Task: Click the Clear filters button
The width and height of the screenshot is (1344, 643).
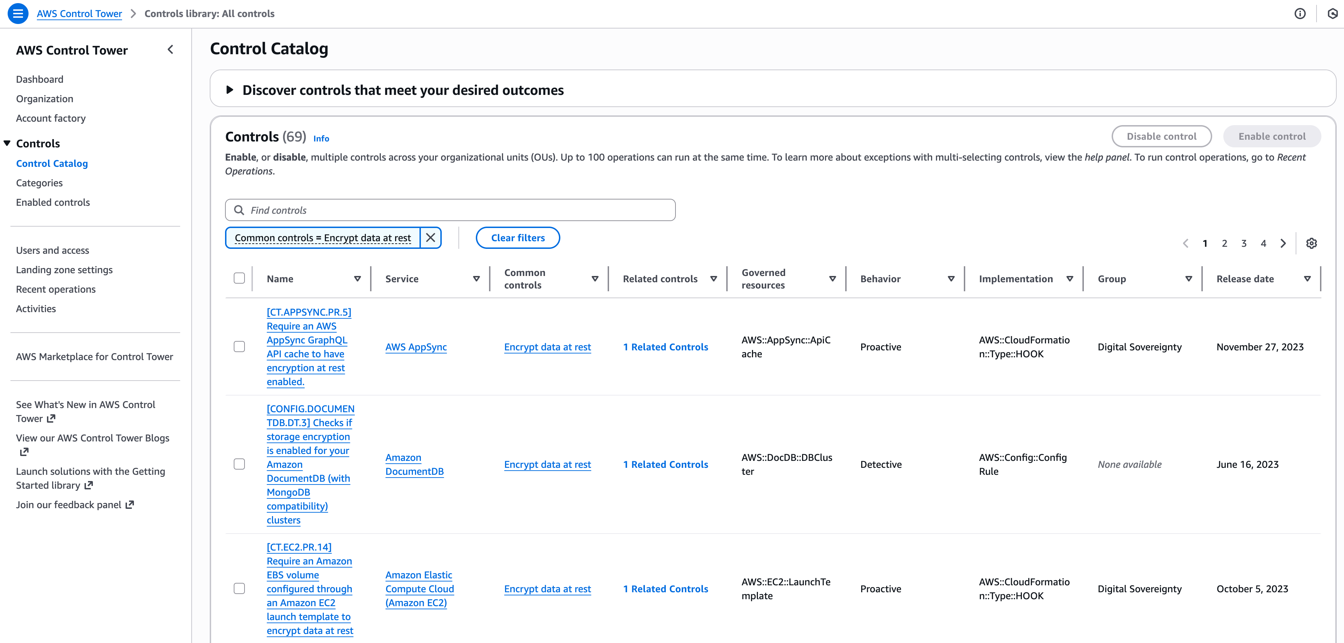Action: tap(518, 238)
